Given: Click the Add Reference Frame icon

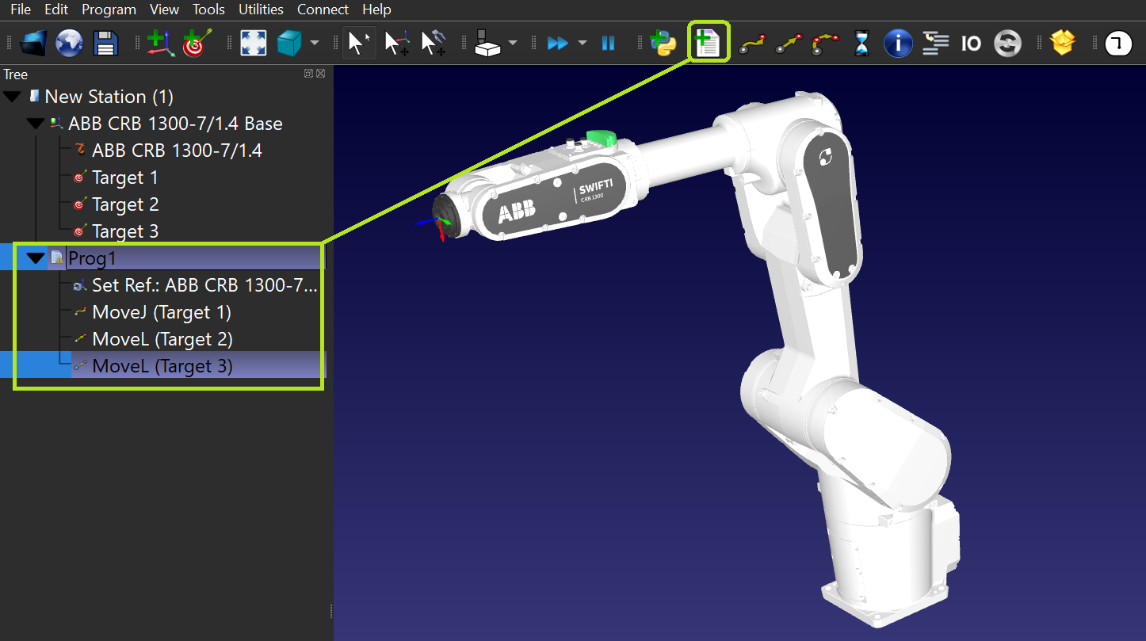Looking at the screenshot, I should (x=160, y=43).
